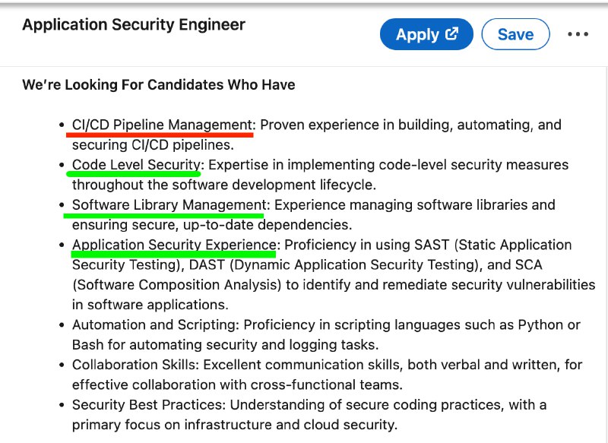Click the Security Best Practices bullet text
Image resolution: width=608 pixels, height=443 pixels.
click(x=148, y=405)
